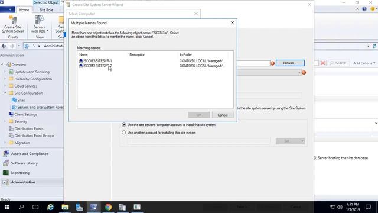The width and height of the screenshot is (378, 213).
Task: Open Task View on taskbar
Action: (35, 207)
